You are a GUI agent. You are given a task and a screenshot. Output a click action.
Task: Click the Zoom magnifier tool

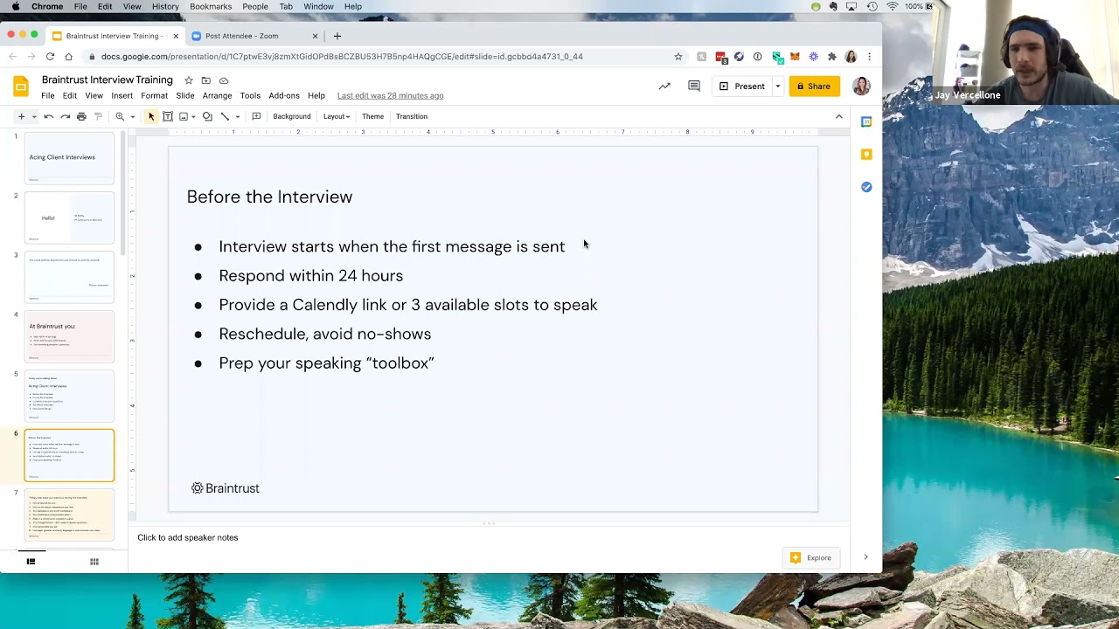click(x=120, y=116)
